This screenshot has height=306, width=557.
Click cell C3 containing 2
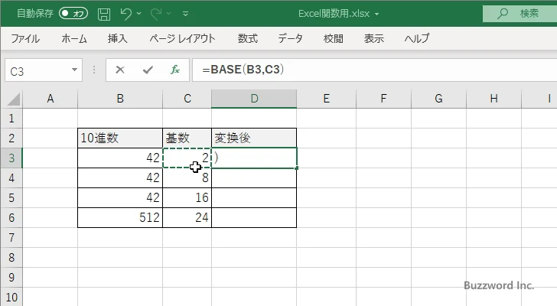[x=187, y=158]
